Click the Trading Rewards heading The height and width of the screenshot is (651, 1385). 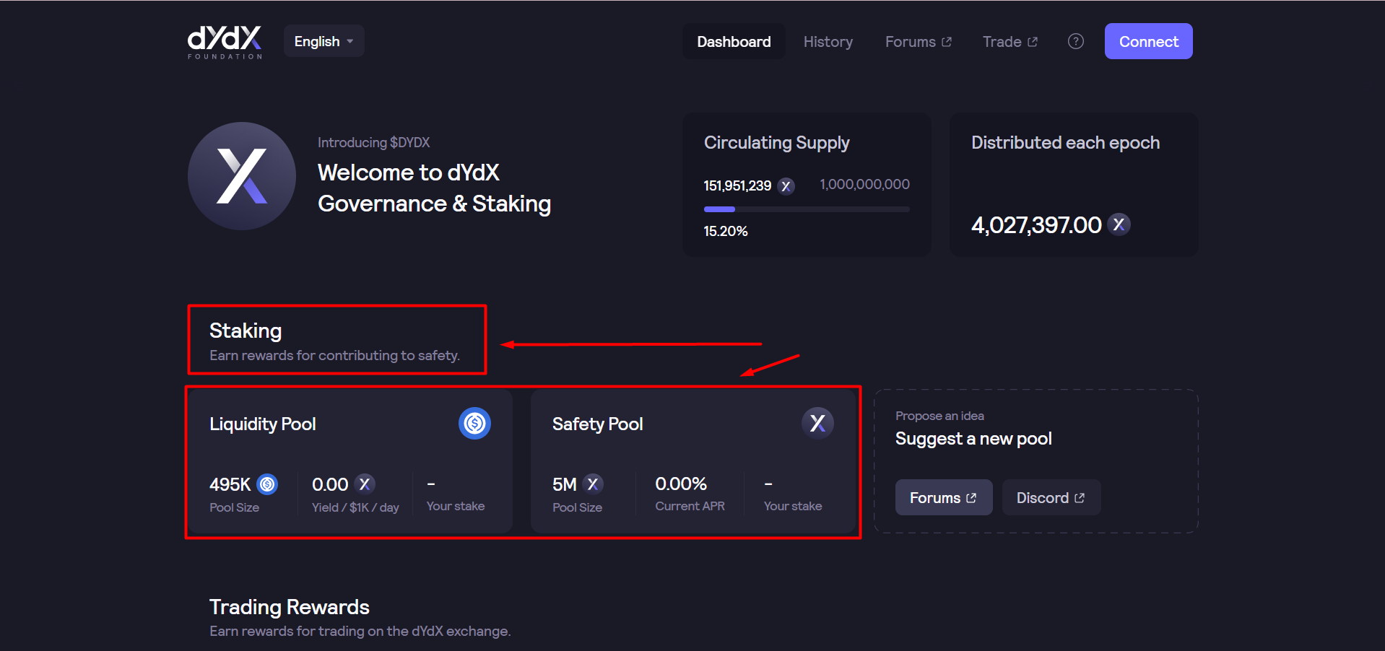click(x=290, y=607)
